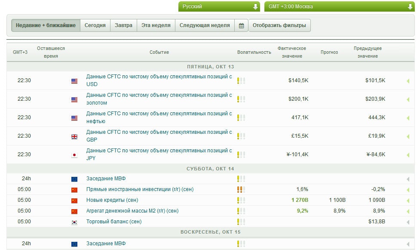Click the Japan flag in the JPY row

pyautogui.click(x=74, y=155)
